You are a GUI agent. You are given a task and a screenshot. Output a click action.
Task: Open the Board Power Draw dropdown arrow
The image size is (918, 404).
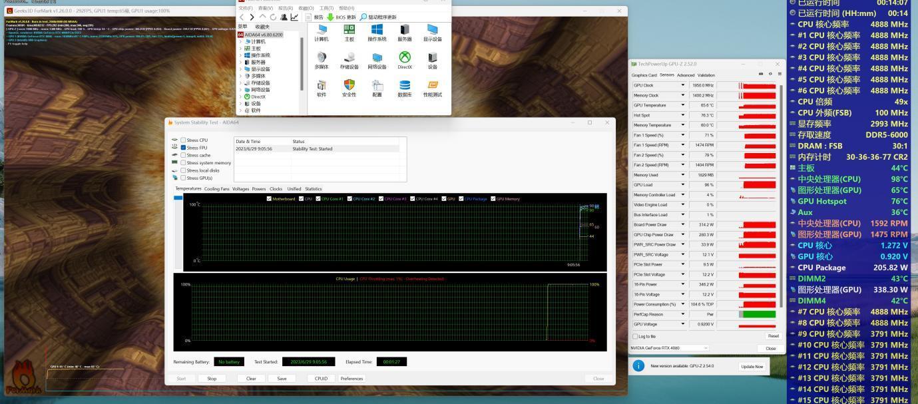[x=682, y=225]
